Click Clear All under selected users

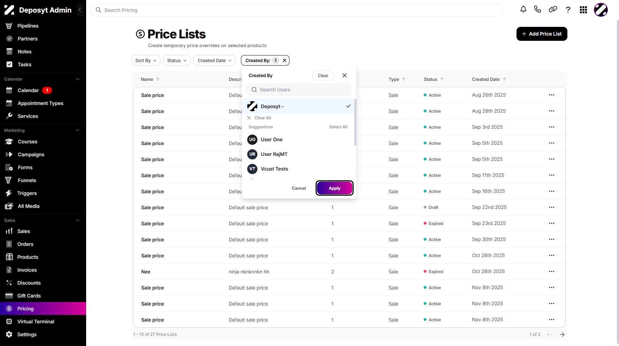pyautogui.click(x=259, y=118)
